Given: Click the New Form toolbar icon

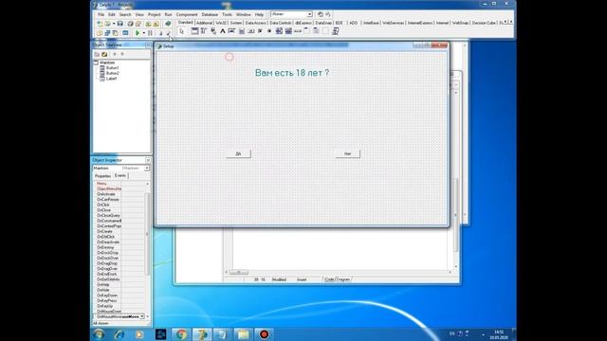Looking at the screenshot, I should point(125,33).
